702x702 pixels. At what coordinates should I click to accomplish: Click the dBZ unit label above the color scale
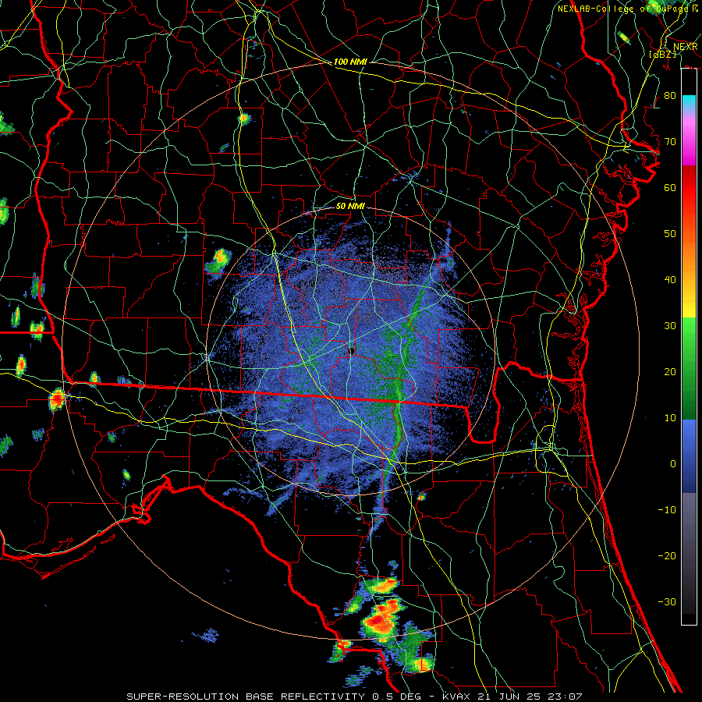pyautogui.click(x=662, y=54)
